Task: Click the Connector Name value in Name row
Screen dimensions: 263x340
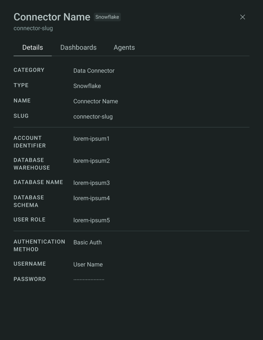Action: (x=96, y=101)
